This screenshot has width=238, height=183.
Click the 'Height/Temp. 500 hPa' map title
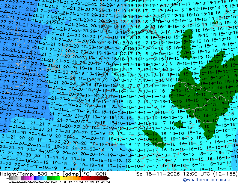click(30, 174)
